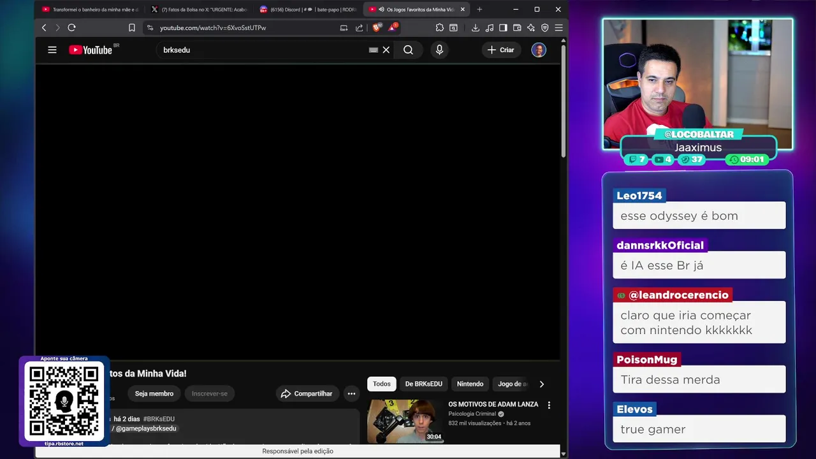
Task: Reload the current YouTube page
Action: (x=71, y=27)
